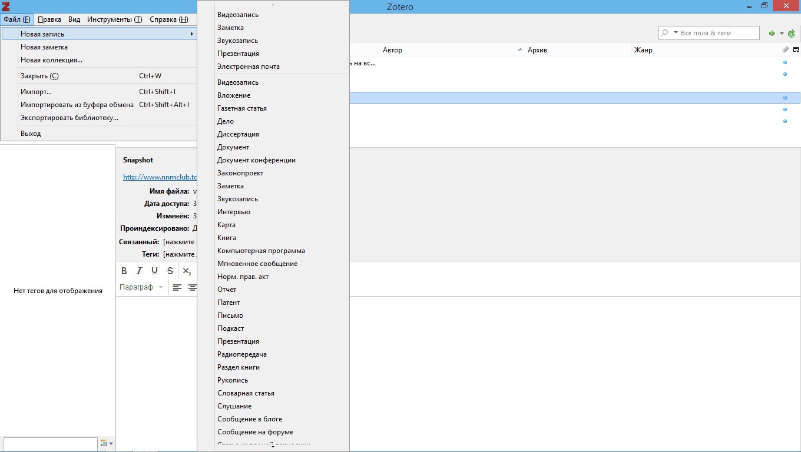
Task: Choose Импорт...
Action: pyautogui.click(x=98, y=92)
